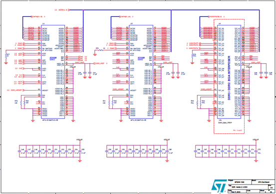
Task: Select the SDRAM DDR3 label inside left chip
Action: [x=53, y=58]
